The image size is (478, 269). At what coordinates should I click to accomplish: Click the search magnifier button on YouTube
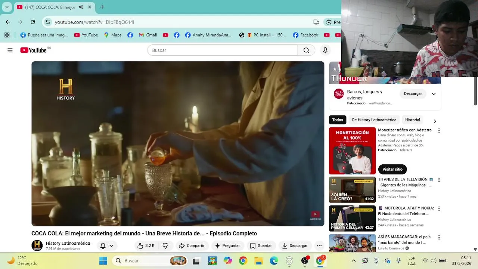(306, 50)
